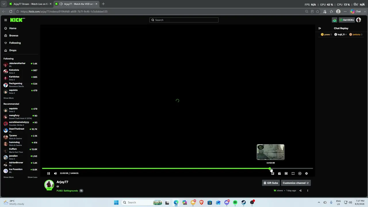Open Steam from the taskbar
Viewport: 368px width, 207px height.
(244, 202)
